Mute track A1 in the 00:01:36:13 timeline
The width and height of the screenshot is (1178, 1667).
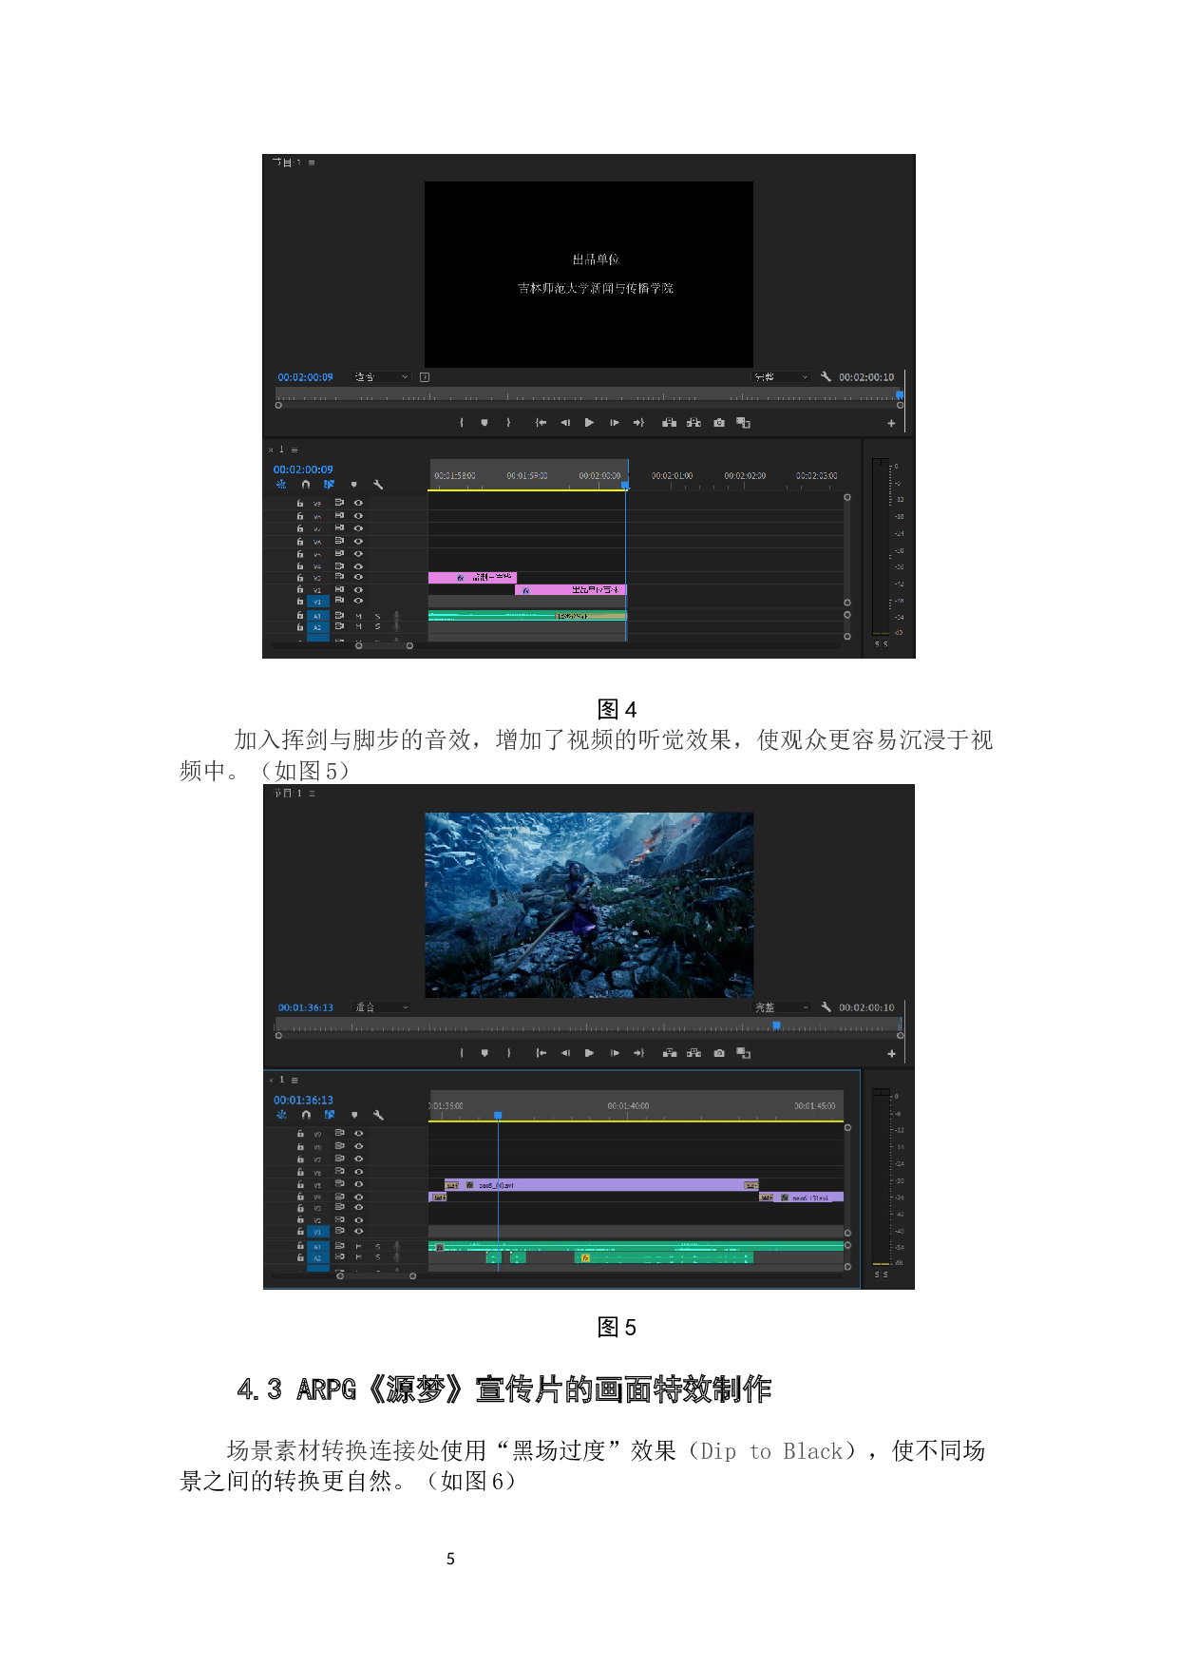point(358,1246)
